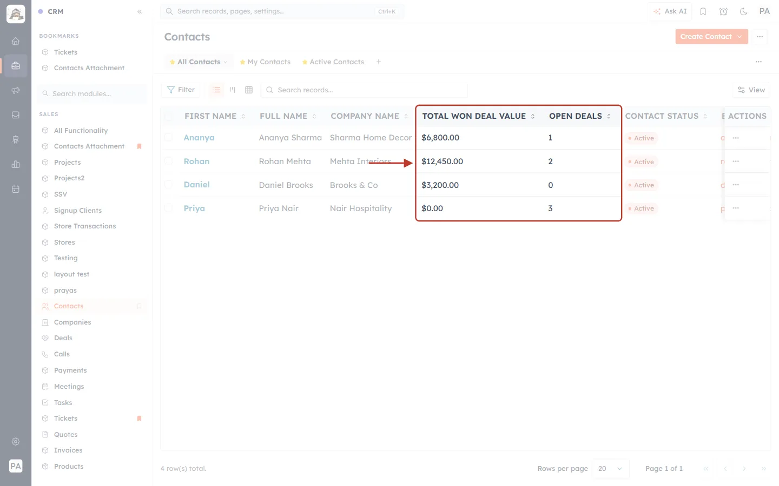This screenshot has height=486, width=779.
Task: Open the PA user avatar in the top bar
Action: pos(764,11)
